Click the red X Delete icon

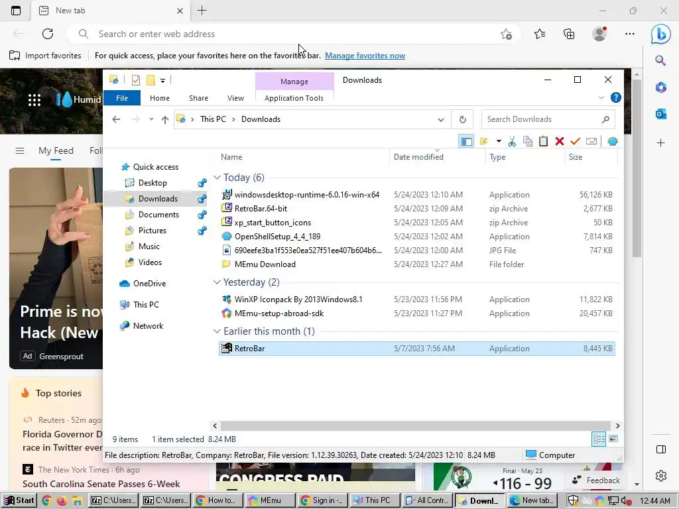point(560,142)
